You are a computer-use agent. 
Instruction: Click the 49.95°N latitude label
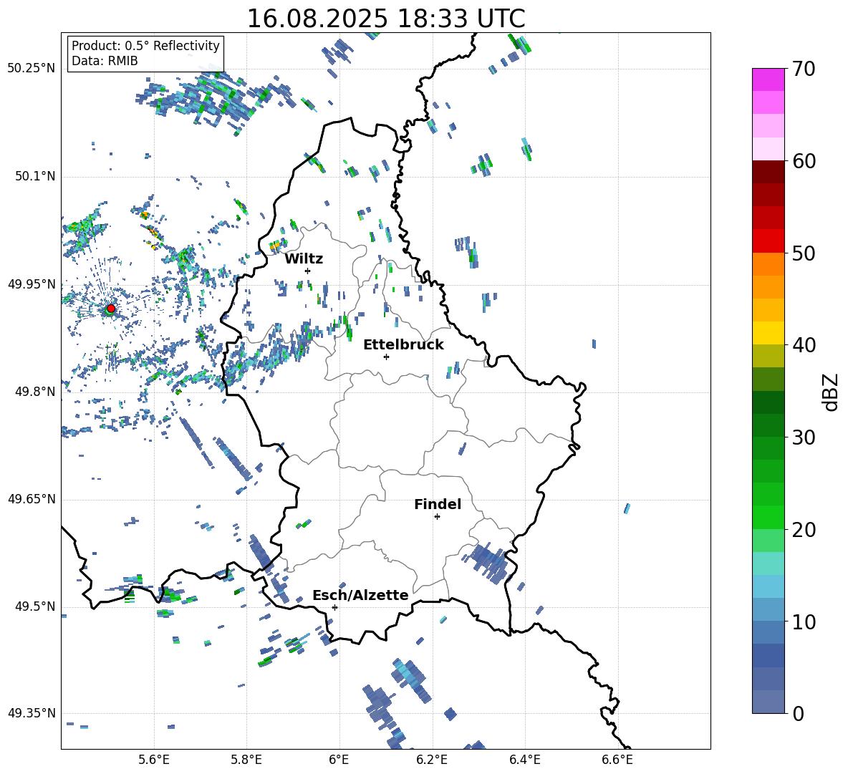32,284
